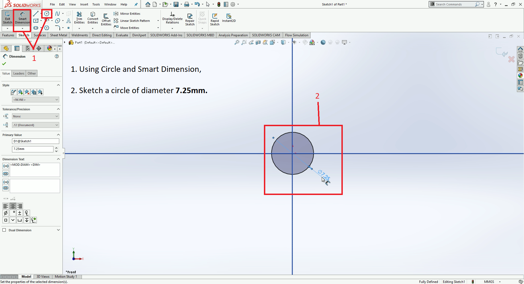Open the Dimension help icon
The height and width of the screenshot is (284, 524).
(57, 56)
